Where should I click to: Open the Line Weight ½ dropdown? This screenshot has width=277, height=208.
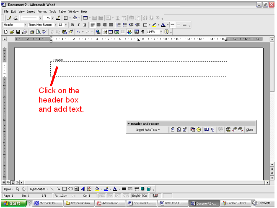(52, 18)
